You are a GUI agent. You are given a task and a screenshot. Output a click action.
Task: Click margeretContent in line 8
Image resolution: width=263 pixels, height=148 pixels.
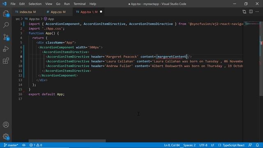[172, 57]
